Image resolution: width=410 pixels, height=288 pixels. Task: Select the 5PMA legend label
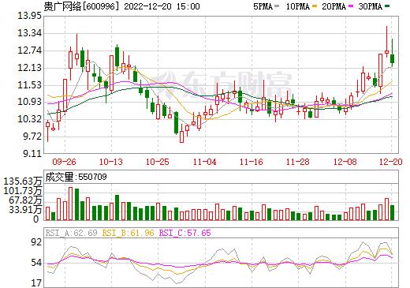263,6
